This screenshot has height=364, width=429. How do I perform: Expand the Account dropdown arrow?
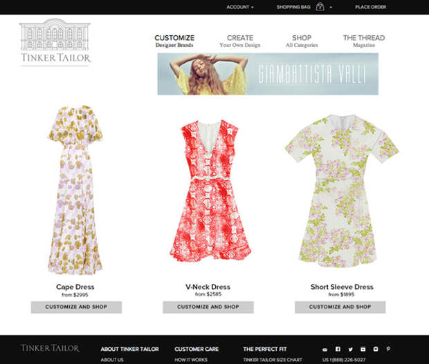coord(253,8)
